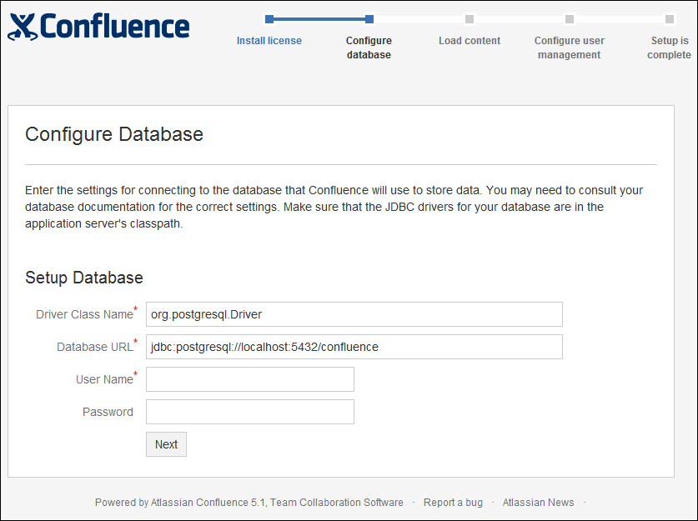Image resolution: width=698 pixels, height=521 pixels.
Task: Click into the User Name field
Action: pyautogui.click(x=249, y=379)
